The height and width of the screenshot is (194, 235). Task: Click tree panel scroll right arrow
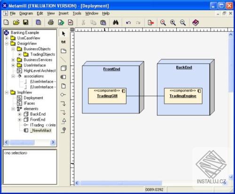[53, 142]
